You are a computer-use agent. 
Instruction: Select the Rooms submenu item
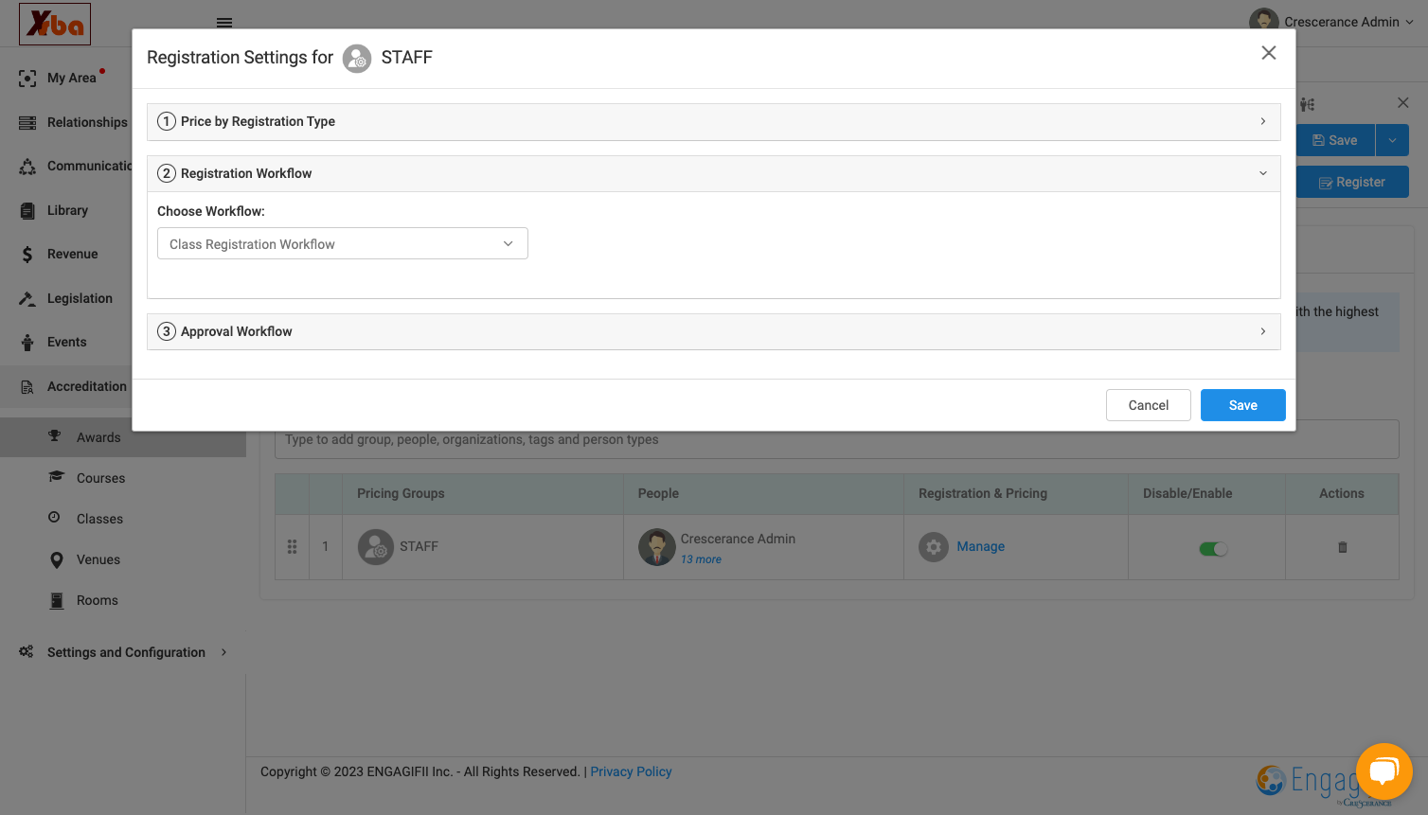(x=98, y=601)
